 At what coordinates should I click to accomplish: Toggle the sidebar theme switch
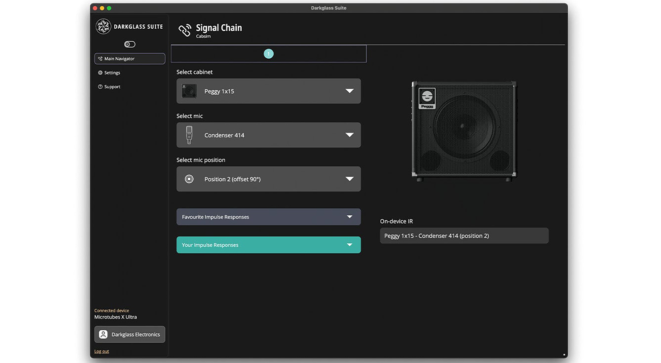click(130, 44)
